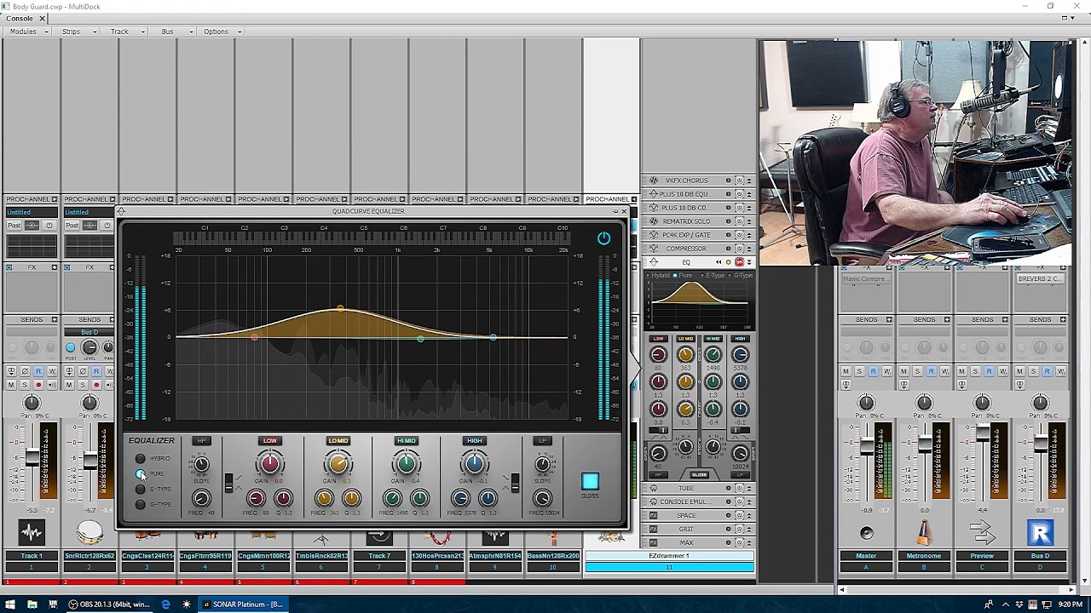
Task: Expand the PROCHANNEL header of first strip
Action: pyautogui.click(x=54, y=199)
